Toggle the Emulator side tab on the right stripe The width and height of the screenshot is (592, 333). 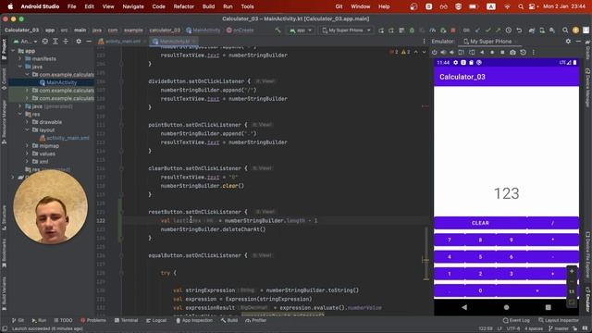pos(588,300)
